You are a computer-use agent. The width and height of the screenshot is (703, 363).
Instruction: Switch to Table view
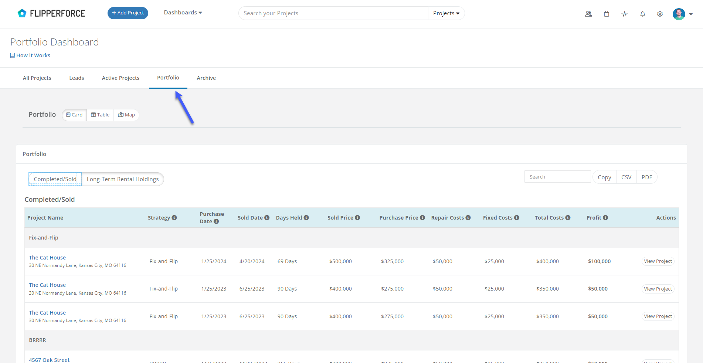coord(100,115)
